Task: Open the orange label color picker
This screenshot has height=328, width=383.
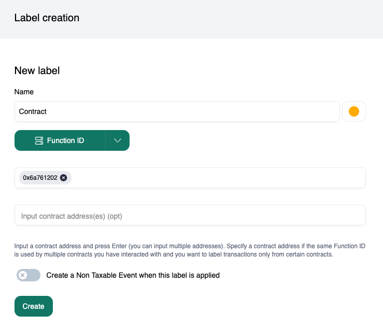Action: point(354,111)
